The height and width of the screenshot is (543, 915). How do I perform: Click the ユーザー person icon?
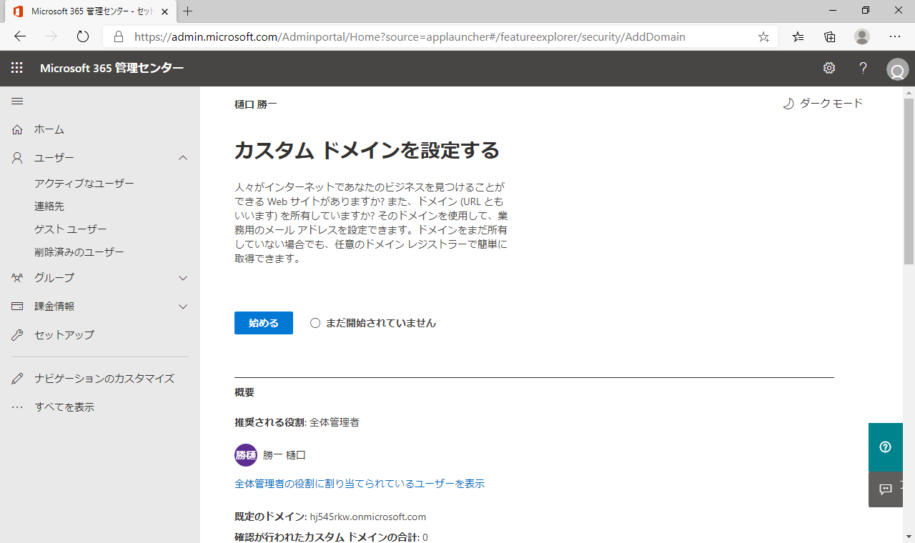coord(18,158)
